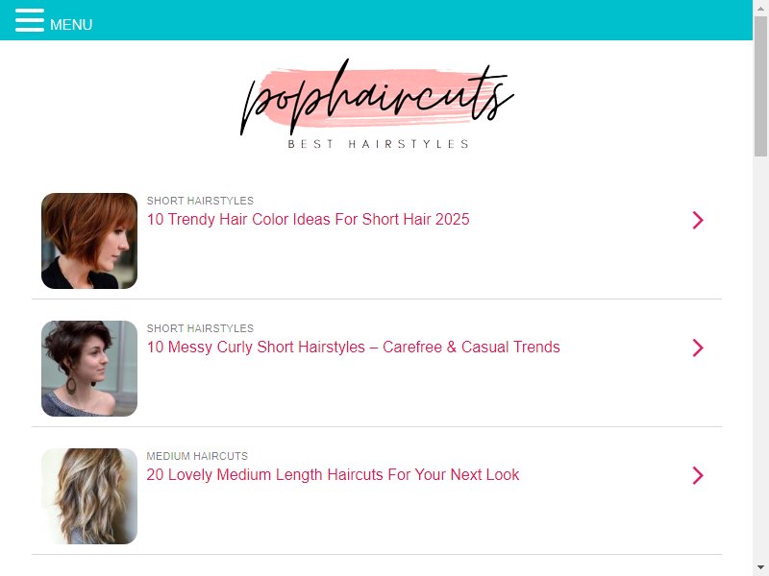
Task: Open the wavy blonde hair thumbnail
Action: (x=89, y=496)
